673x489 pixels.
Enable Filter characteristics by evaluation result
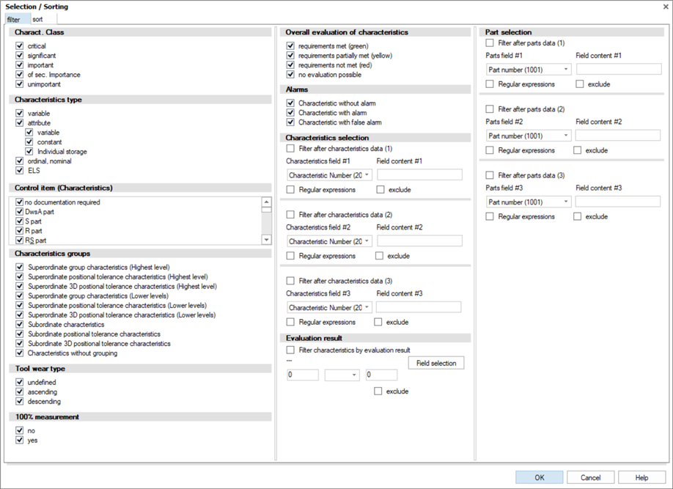pos(290,350)
